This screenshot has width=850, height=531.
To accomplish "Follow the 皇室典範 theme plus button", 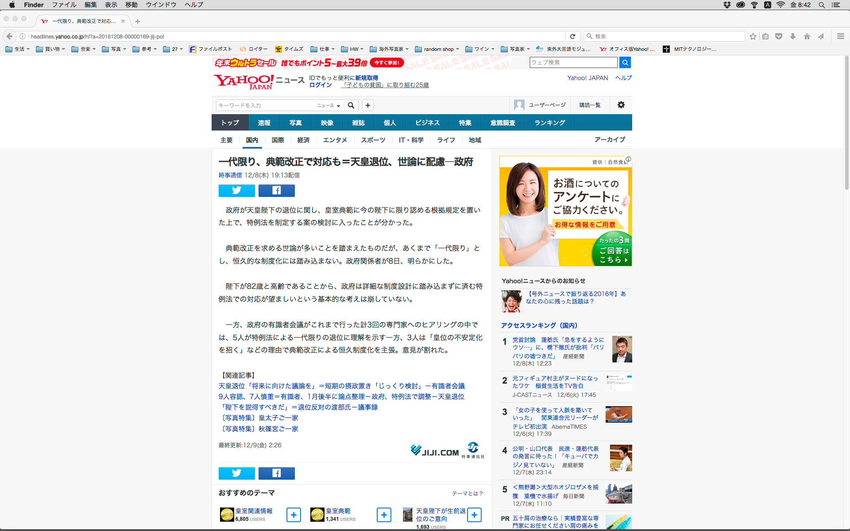I will click(384, 515).
